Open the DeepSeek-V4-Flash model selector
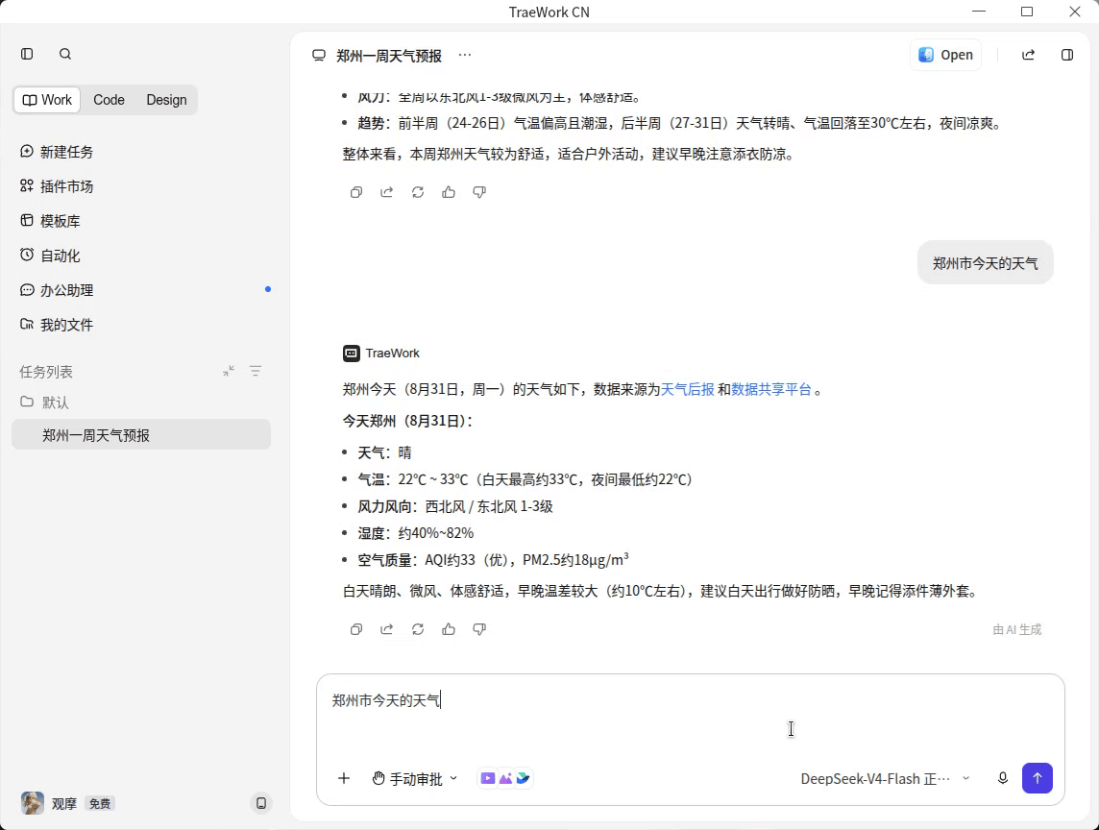The width and height of the screenshot is (1099, 830). (x=885, y=779)
